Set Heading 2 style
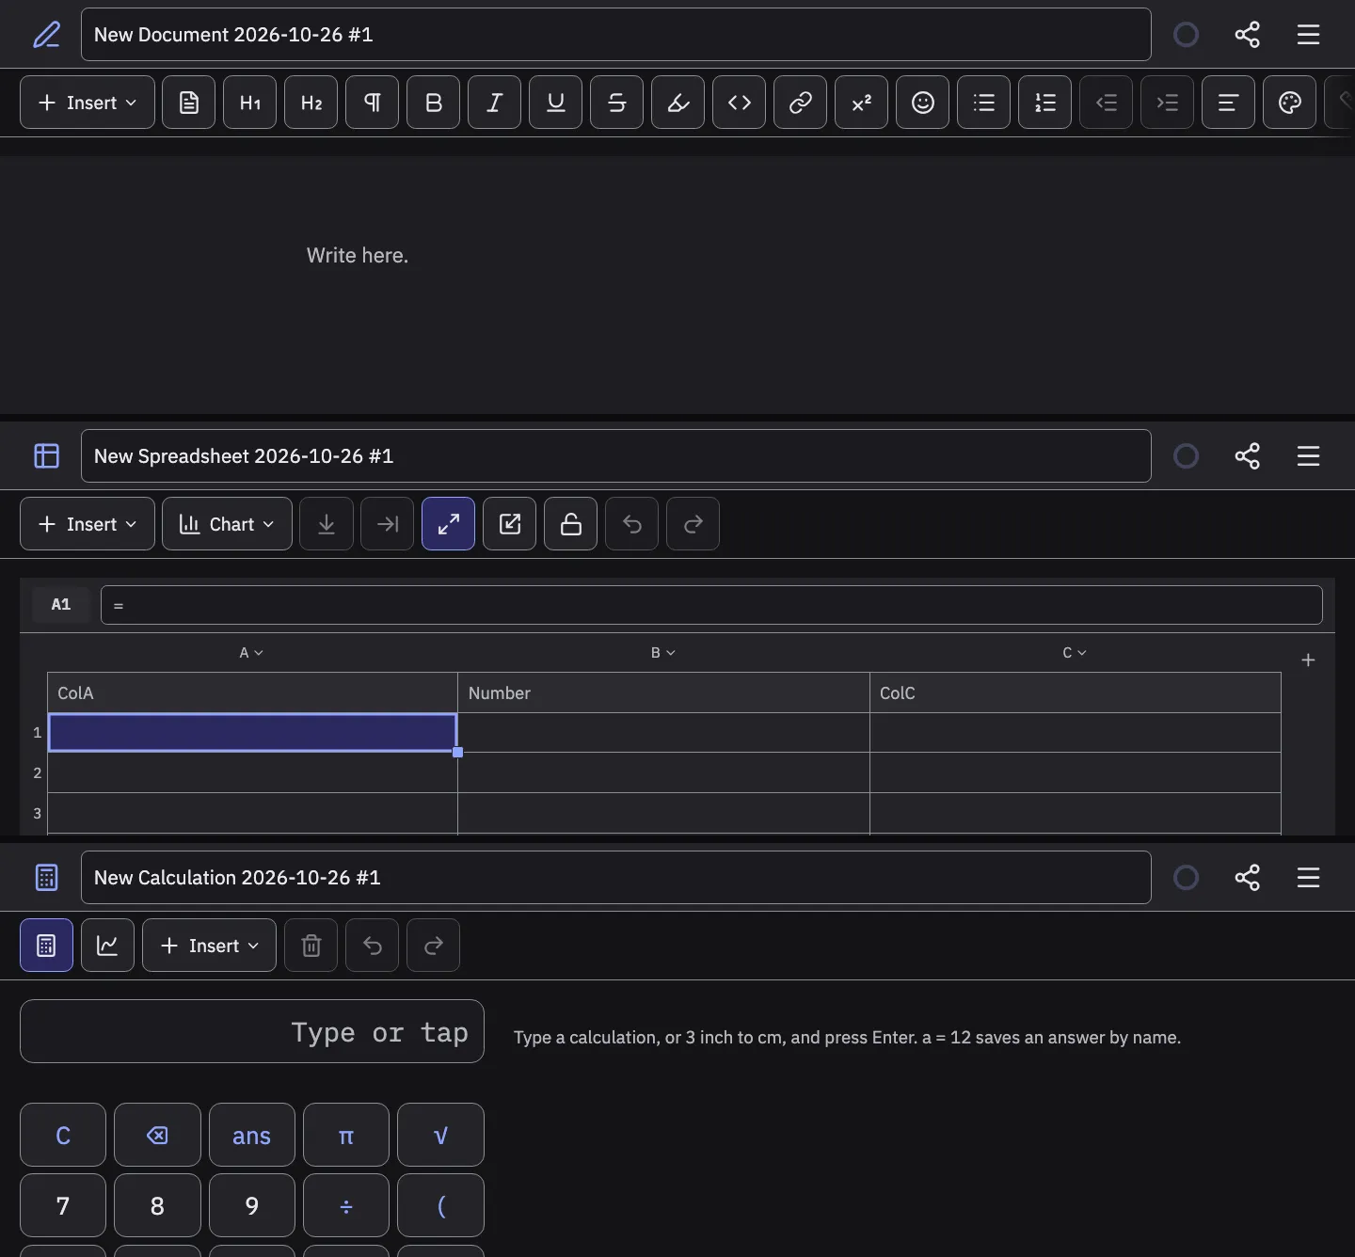 tap(311, 103)
